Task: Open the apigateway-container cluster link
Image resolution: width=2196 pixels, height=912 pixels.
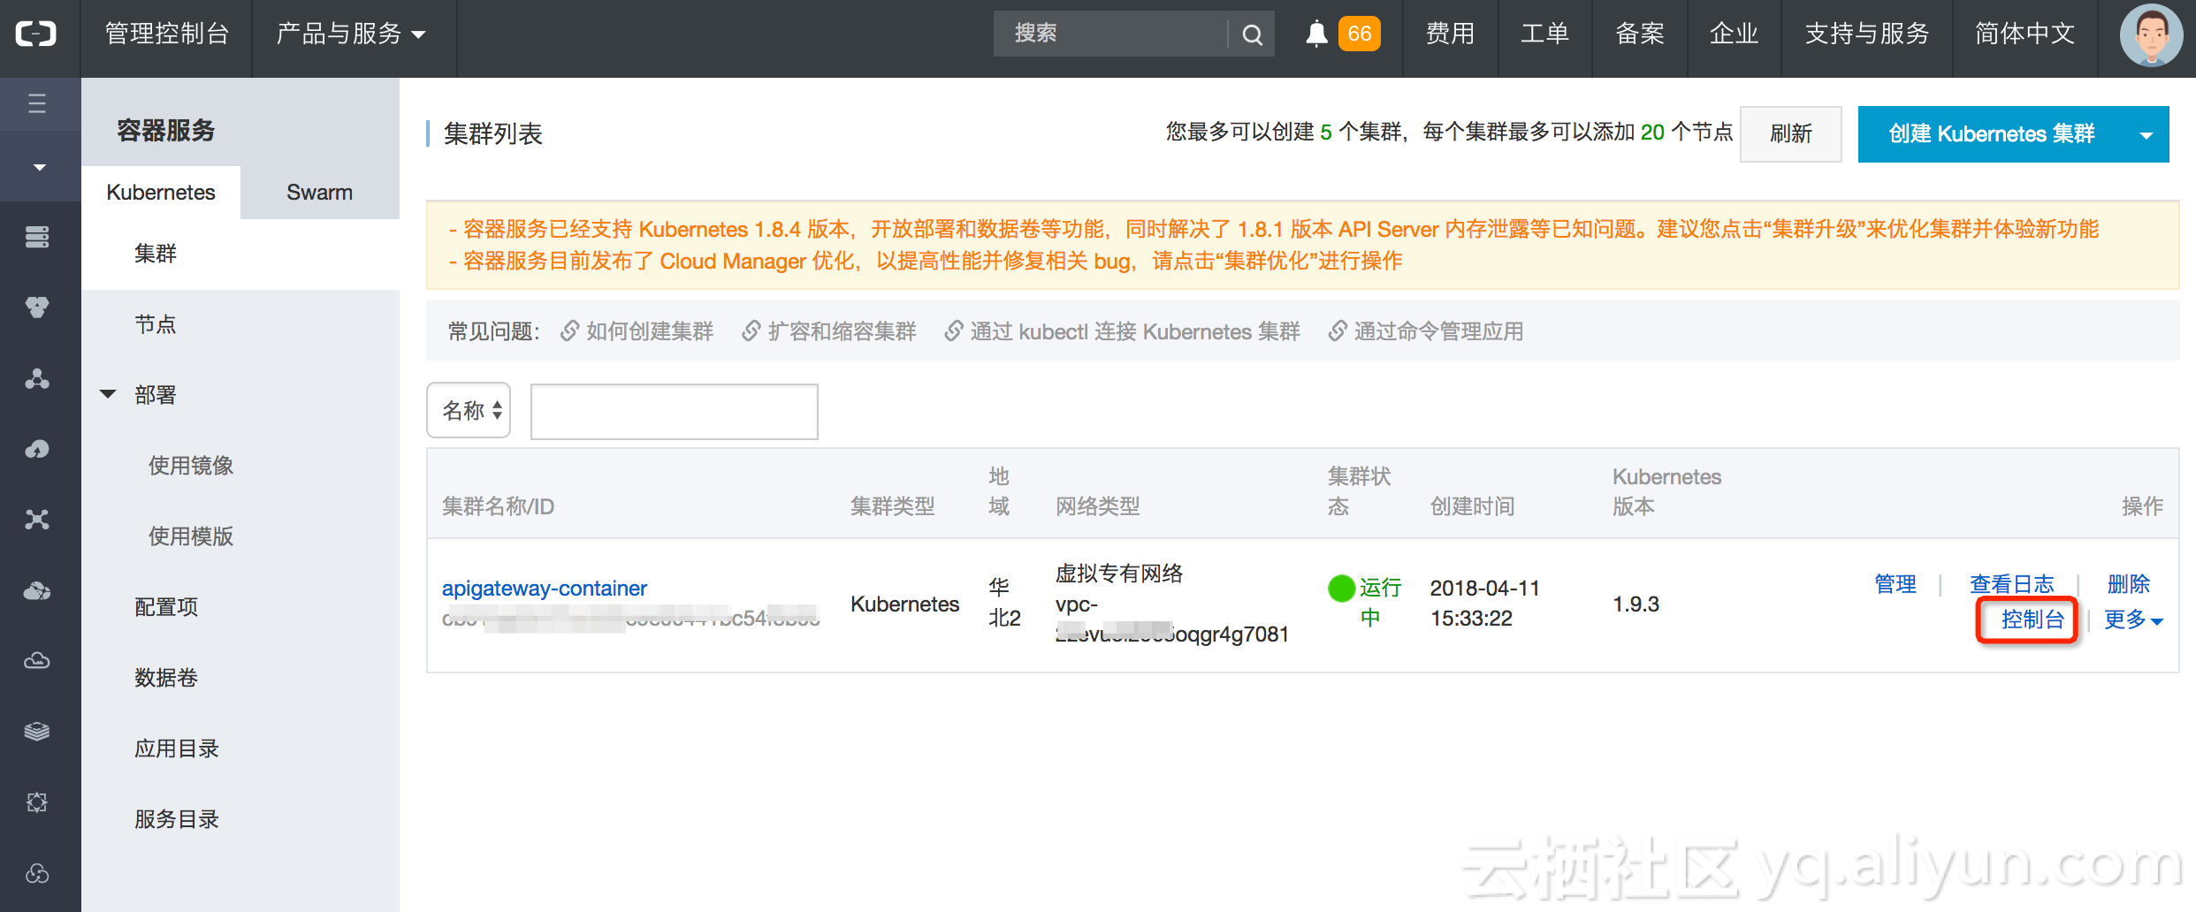Action: tap(545, 588)
